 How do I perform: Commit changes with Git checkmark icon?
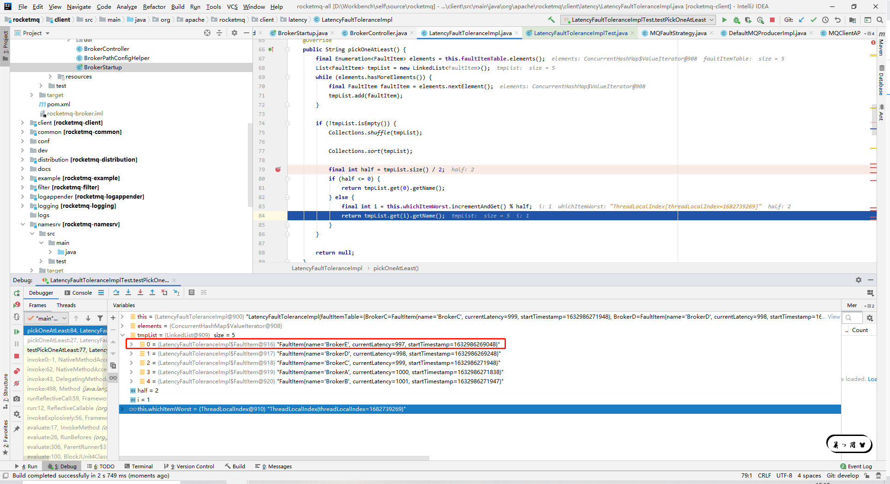point(813,20)
